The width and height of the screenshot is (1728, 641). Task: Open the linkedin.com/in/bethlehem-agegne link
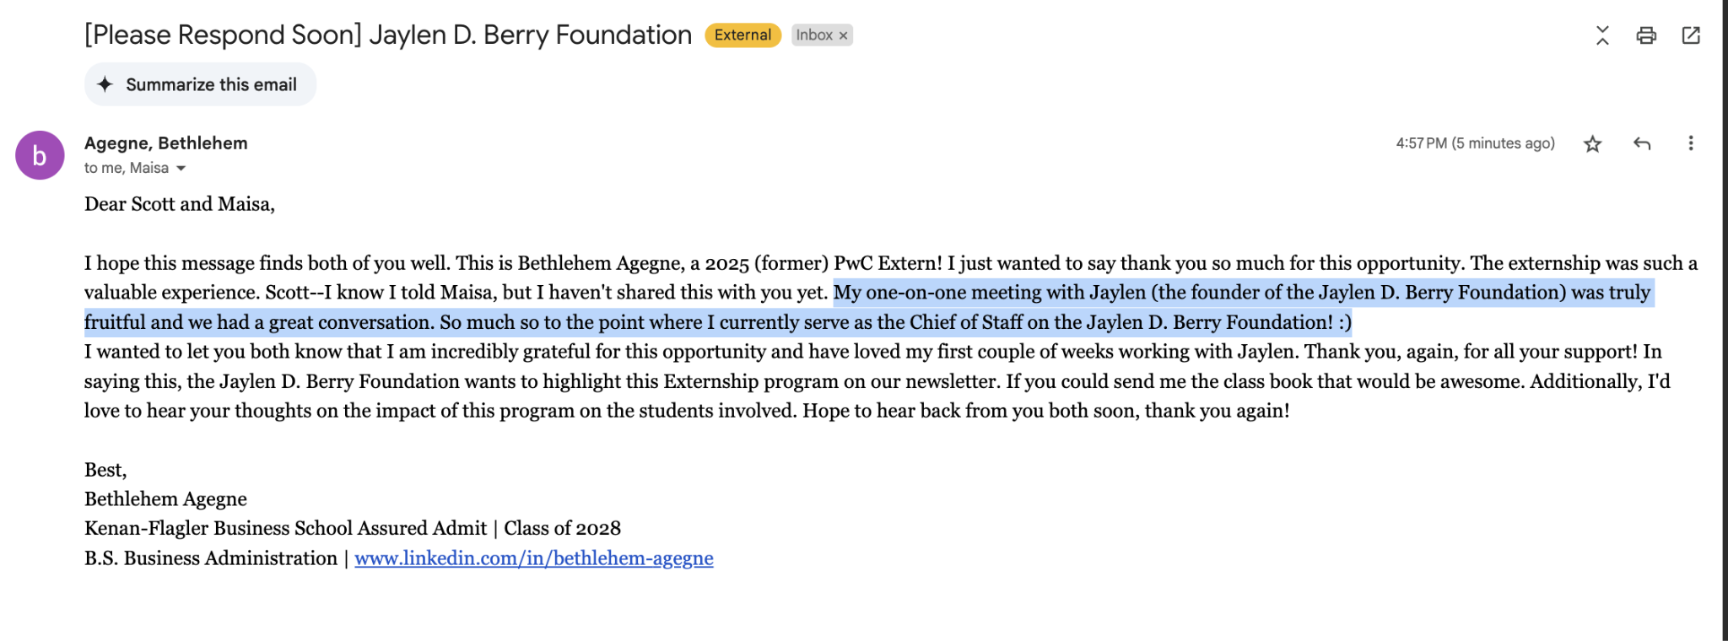click(533, 558)
